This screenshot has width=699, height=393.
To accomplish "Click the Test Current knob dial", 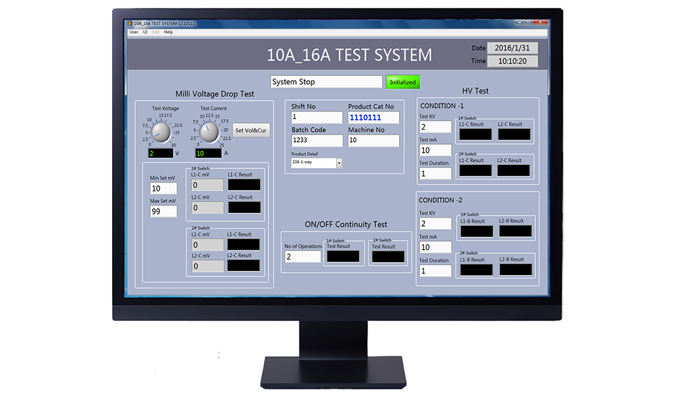I will pyautogui.click(x=209, y=132).
